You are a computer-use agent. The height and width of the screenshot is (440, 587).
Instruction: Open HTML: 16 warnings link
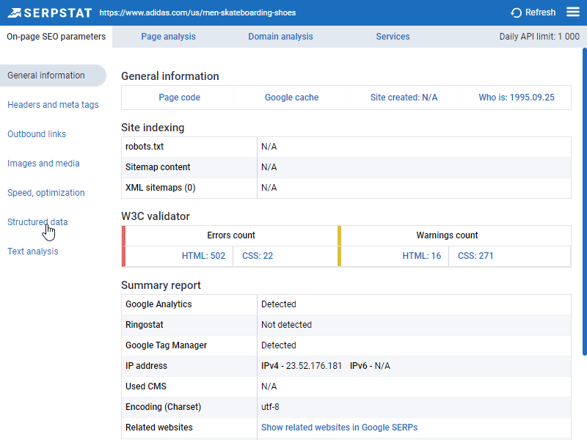coord(421,256)
